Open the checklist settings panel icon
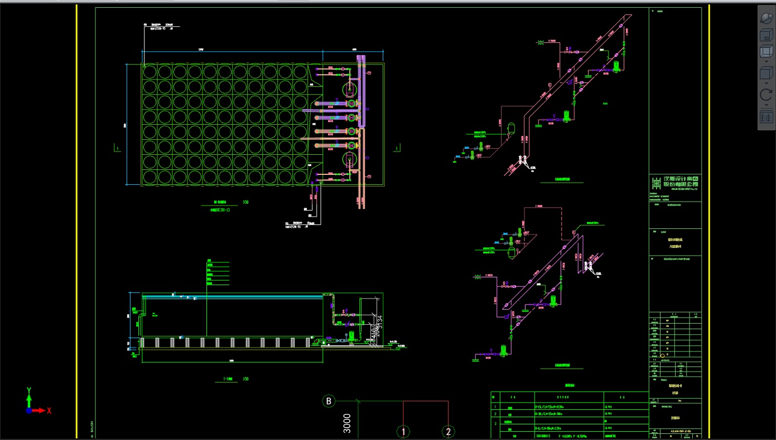Image resolution: width=776 pixels, height=440 pixels. click(766, 117)
